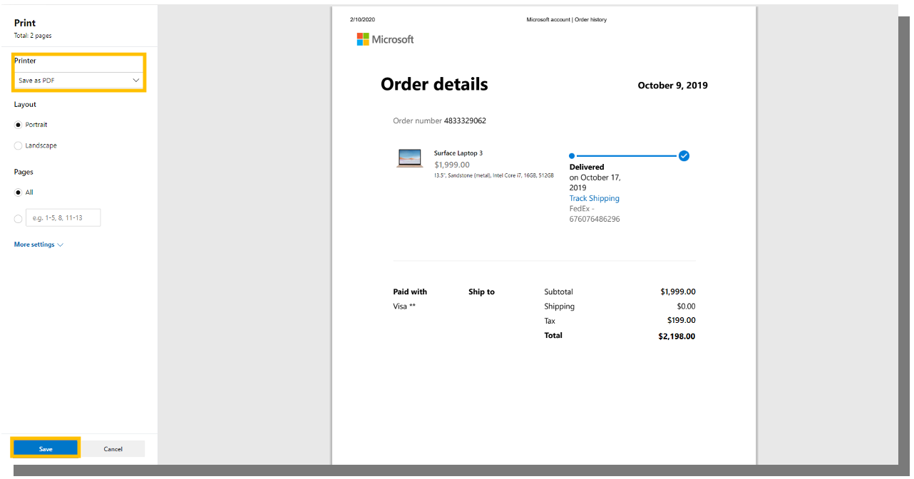The image size is (914, 479).
Task: Click the blue delivered checkmark icon
Action: [x=684, y=156]
